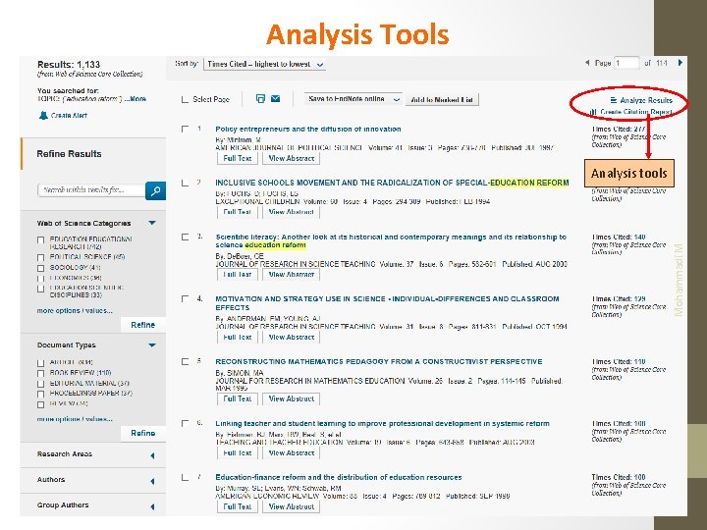View Abstract for Policy entrepreneurs result
Viewport: 707px width, 530px height.
pos(292,159)
